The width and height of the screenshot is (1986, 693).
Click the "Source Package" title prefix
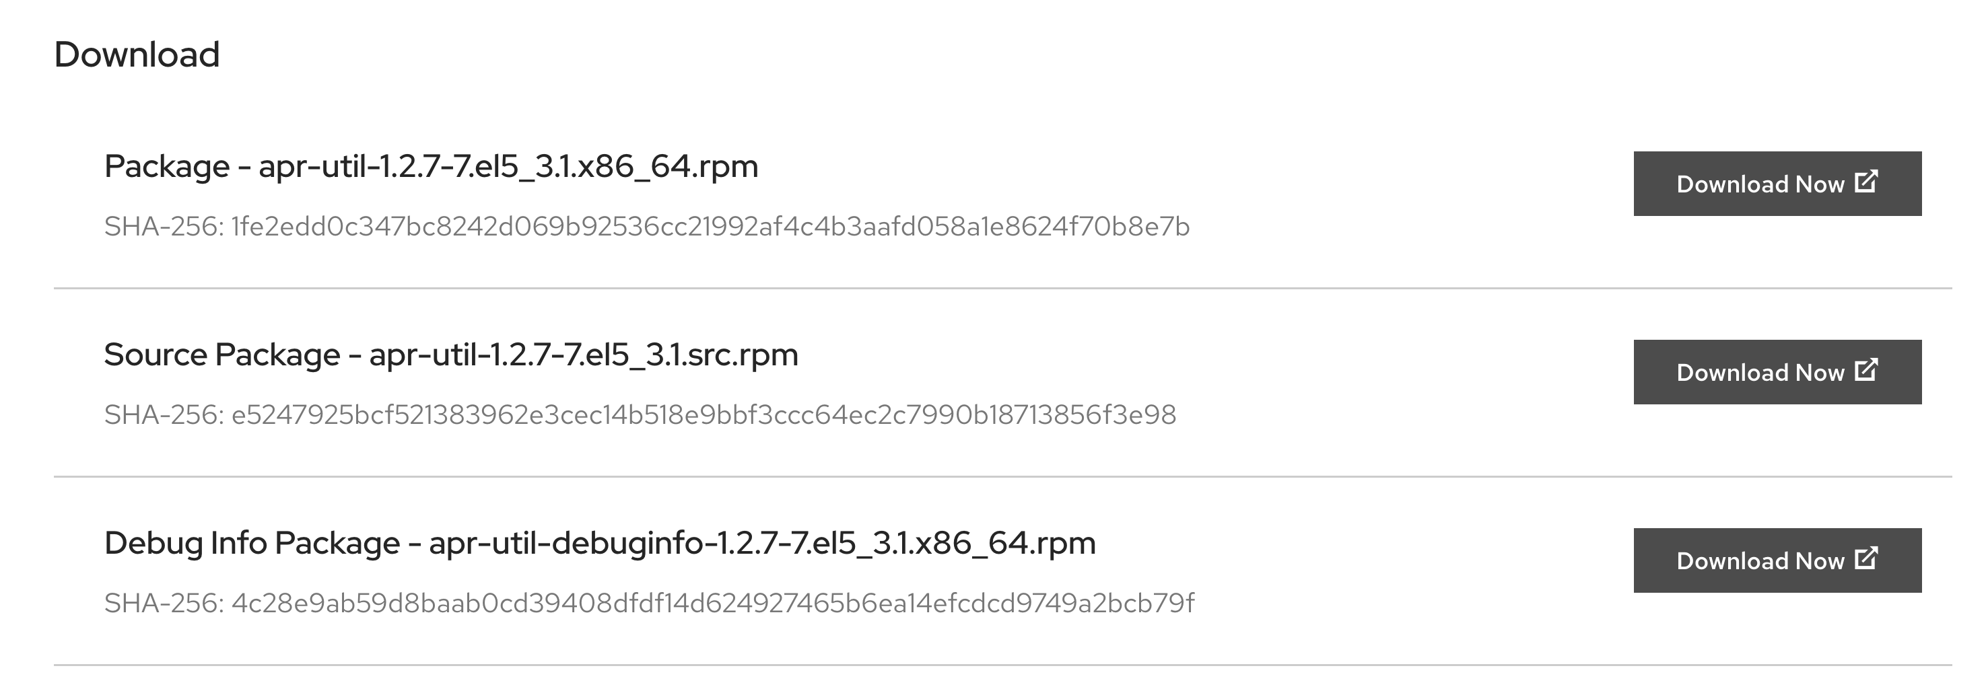click(222, 355)
